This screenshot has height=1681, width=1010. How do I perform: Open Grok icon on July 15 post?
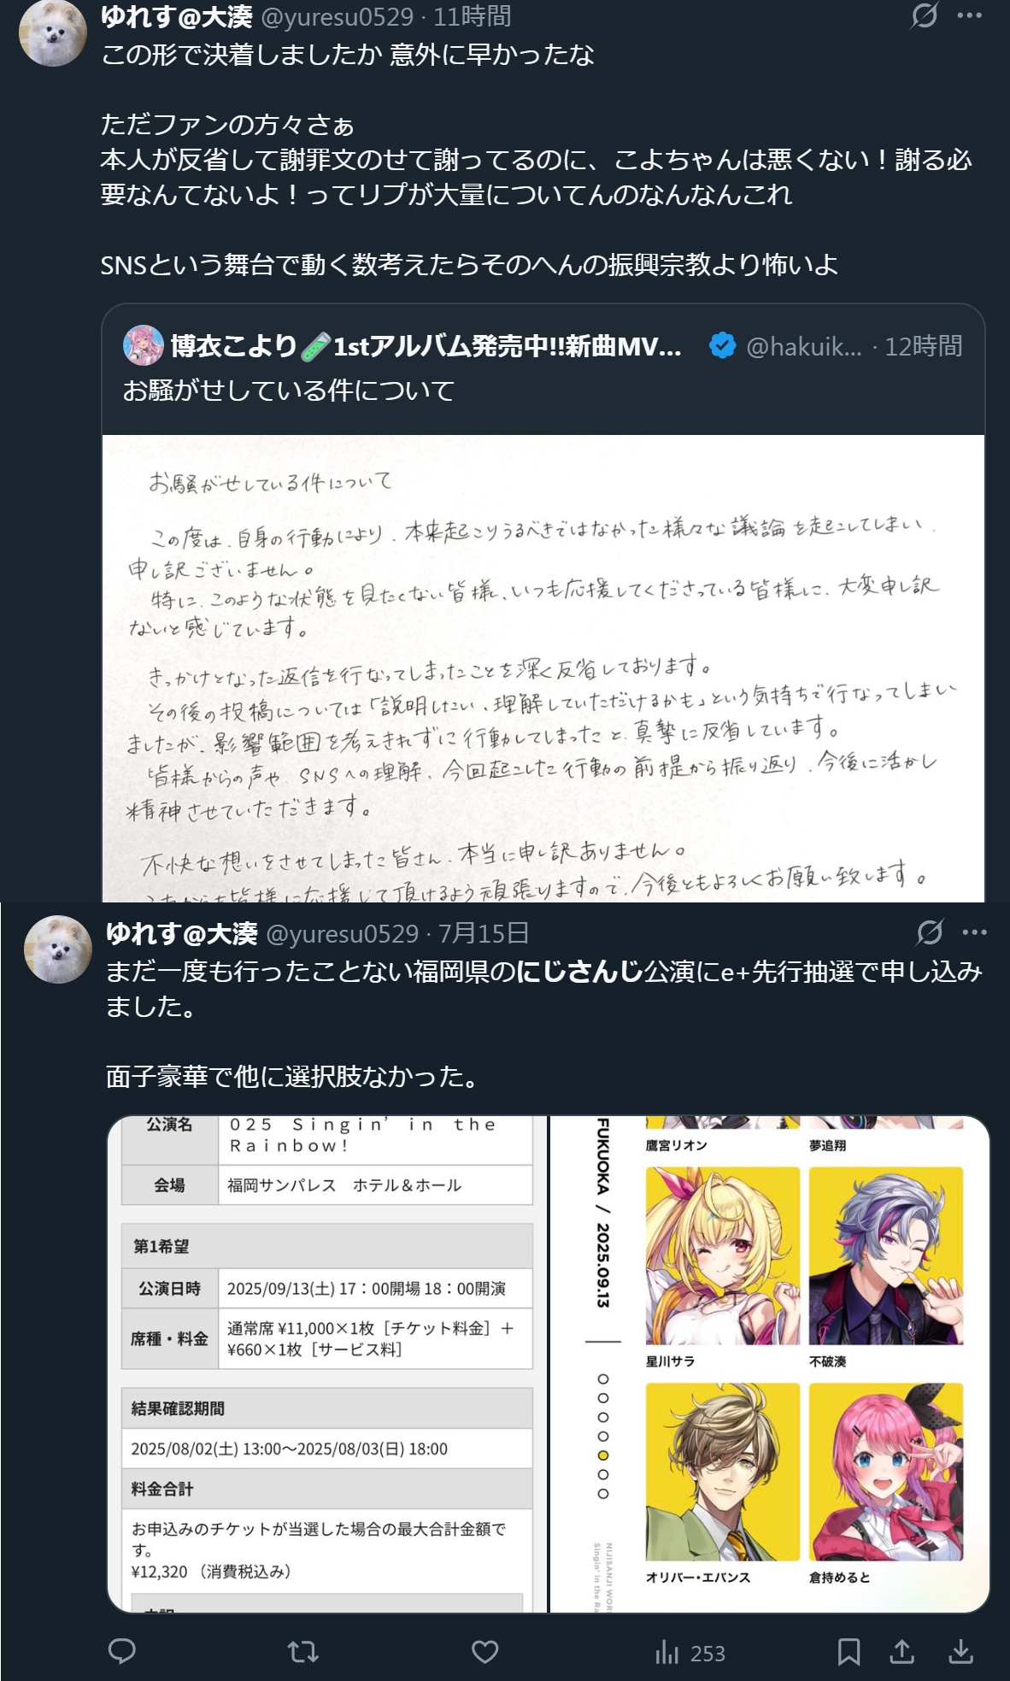[x=930, y=932]
